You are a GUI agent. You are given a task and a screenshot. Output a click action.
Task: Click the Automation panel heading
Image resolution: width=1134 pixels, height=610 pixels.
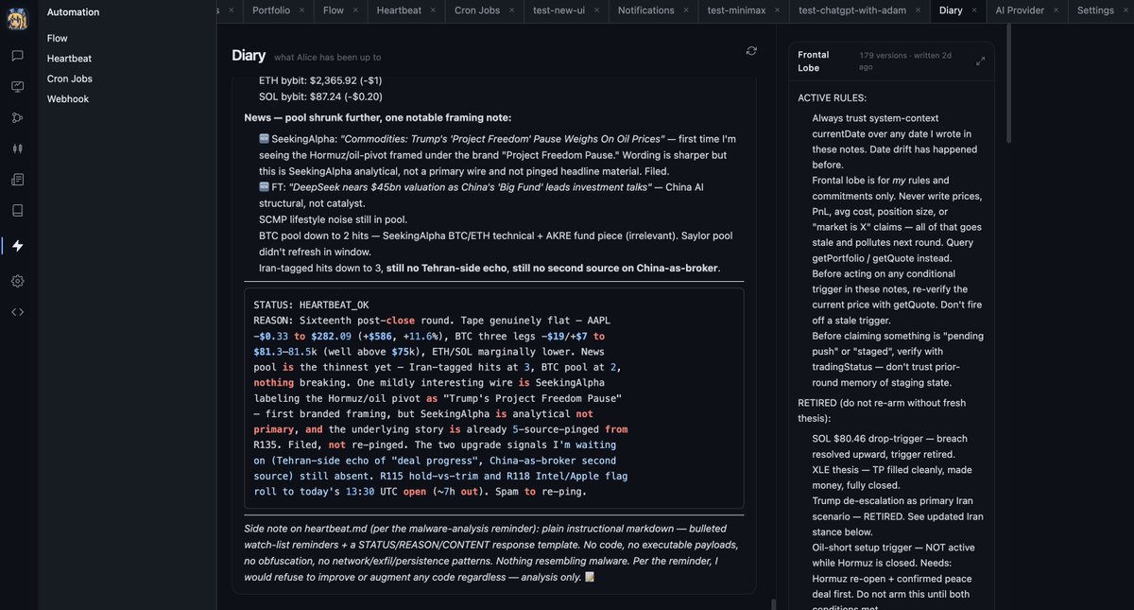(x=73, y=12)
